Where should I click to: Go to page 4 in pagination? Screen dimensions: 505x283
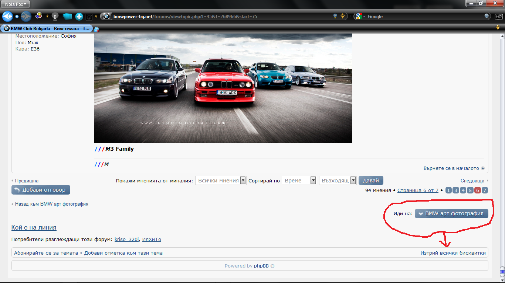coord(463,190)
